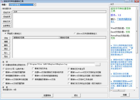Click the 退出 button
140x100 pixels.
click(x=76, y=95)
